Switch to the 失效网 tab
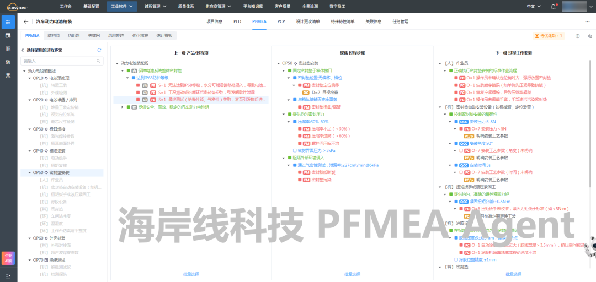This screenshot has width=596, height=282. point(93,36)
